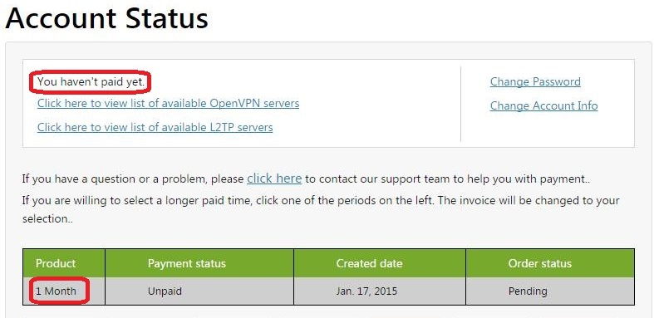Click the Unpaid payment status cell
Screen dimensions: 654x318
pos(165,291)
